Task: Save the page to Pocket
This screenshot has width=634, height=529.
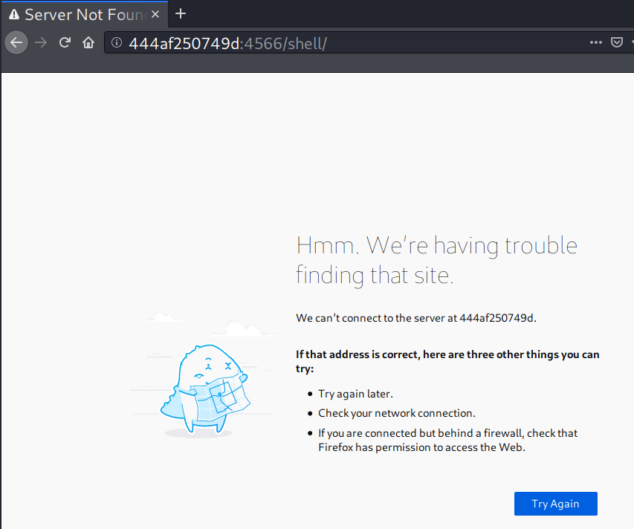Action: (x=616, y=43)
